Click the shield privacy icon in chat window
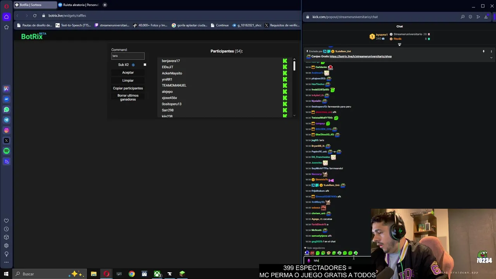This screenshot has width=496, height=279. 470,17
